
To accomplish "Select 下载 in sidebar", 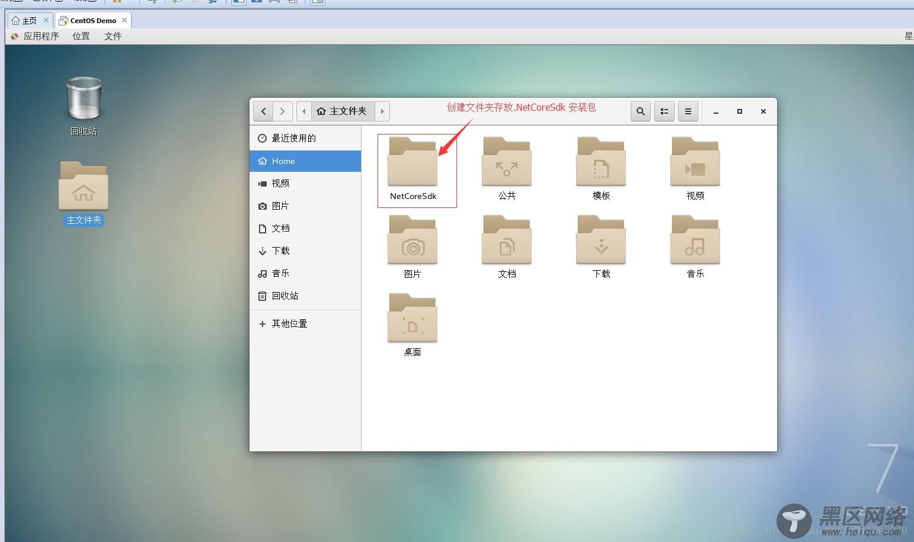I will pyautogui.click(x=305, y=251).
